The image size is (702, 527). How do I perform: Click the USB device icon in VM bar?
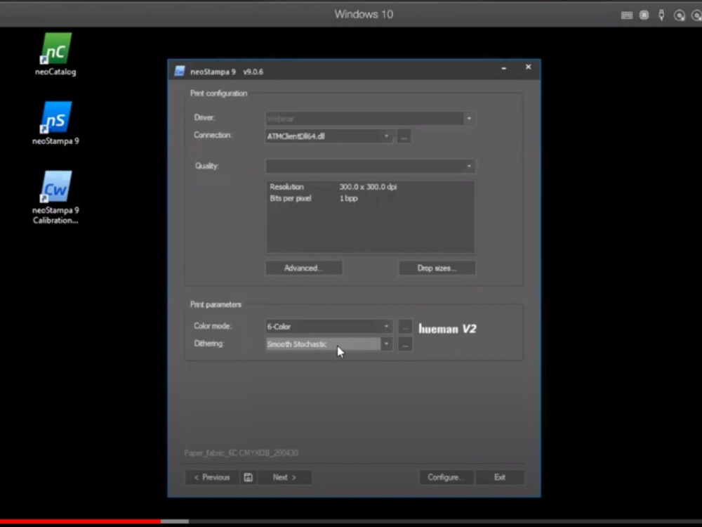(x=661, y=15)
